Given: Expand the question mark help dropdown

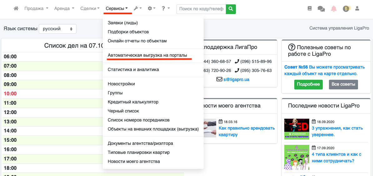Looking at the screenshot, I should point(166,9).
